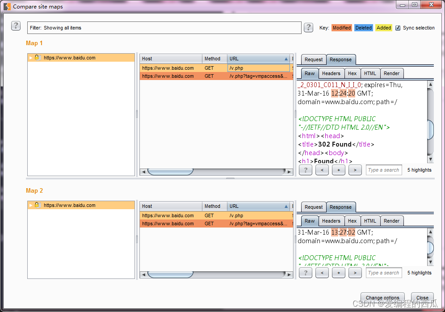Click the Map 1 search input field
The image size is (445, 312).
383,170
